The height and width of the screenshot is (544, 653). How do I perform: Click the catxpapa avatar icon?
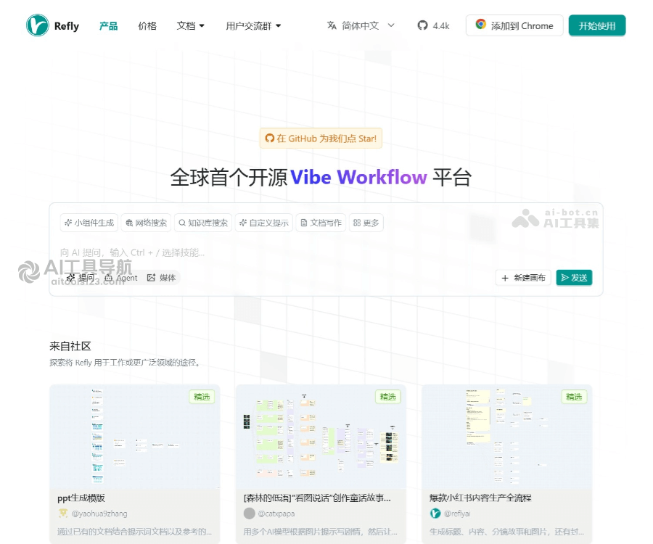pos(249,514)
